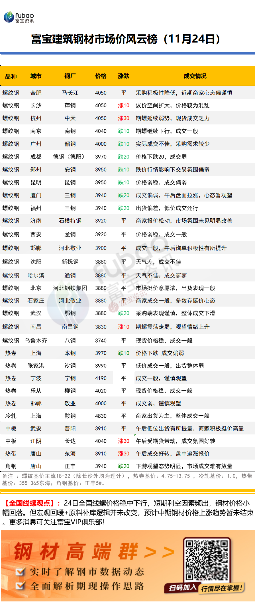Click the 昆明 city cell
This screenshot has height=602, width=255.
coord(36,182)
